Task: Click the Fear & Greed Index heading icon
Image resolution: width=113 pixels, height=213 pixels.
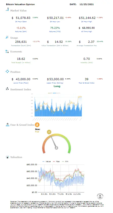Action: [x=7, y=125]
